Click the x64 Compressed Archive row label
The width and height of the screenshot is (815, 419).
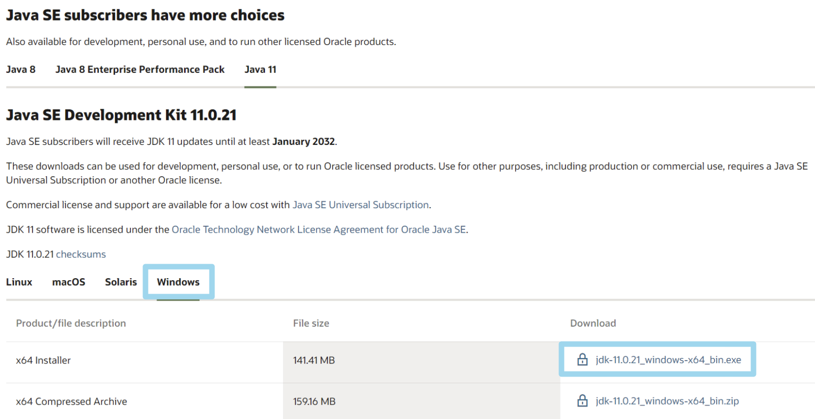pyautogui.click(x=71, y=402)
